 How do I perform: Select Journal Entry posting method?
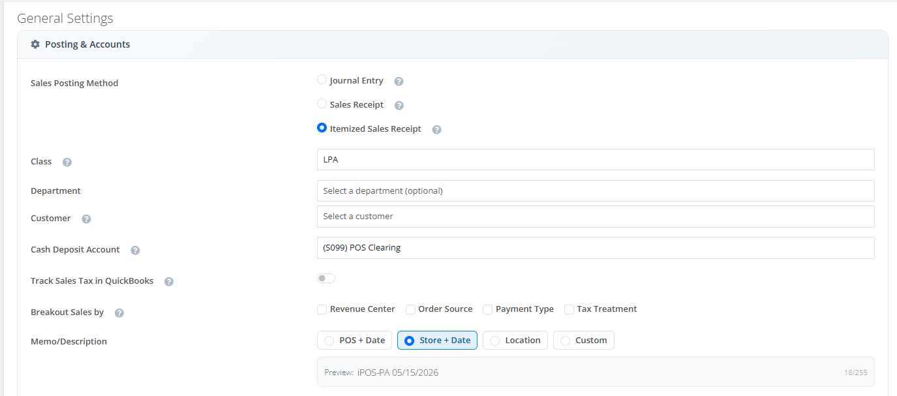[322, 80]
